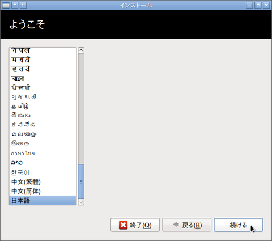Click the shade window icon in title bar
Image resolution: width=272 pixels, height=241 pixels.
click(15, 5)
